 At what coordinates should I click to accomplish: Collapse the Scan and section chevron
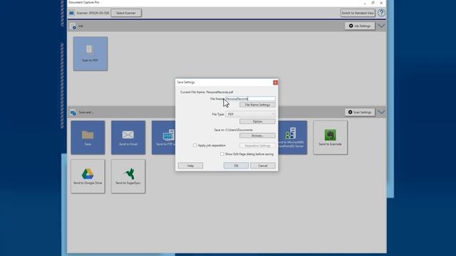[x=381, y=112]
